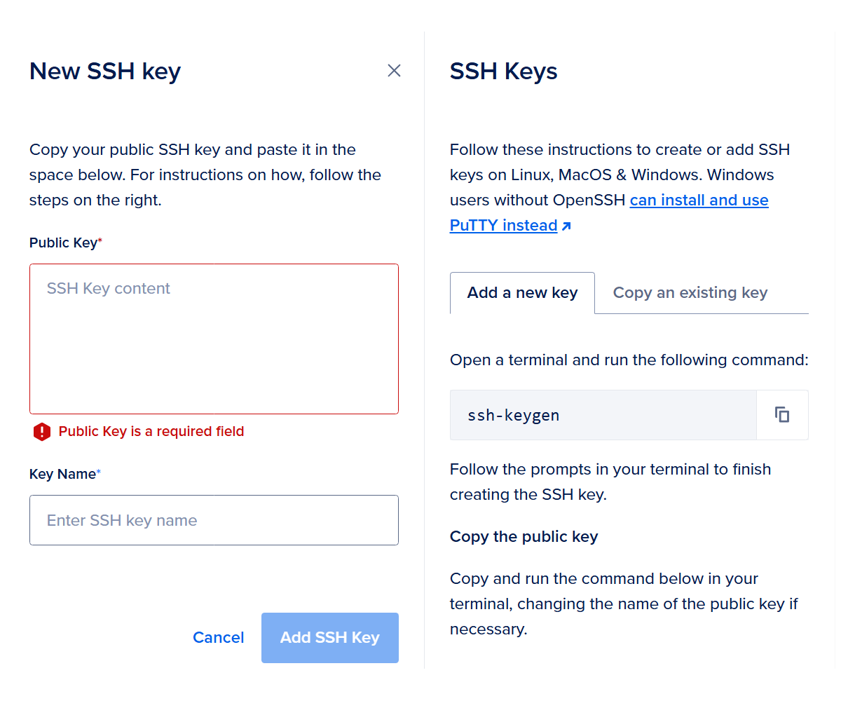Close the New SSH key dialog
Screen dimensions: 841x701
coord(394,71)
